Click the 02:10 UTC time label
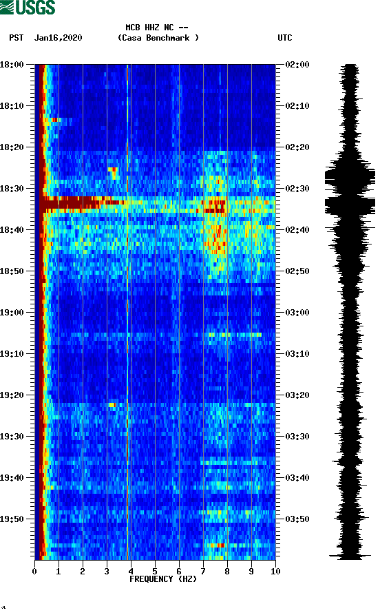 click(297, 106)
